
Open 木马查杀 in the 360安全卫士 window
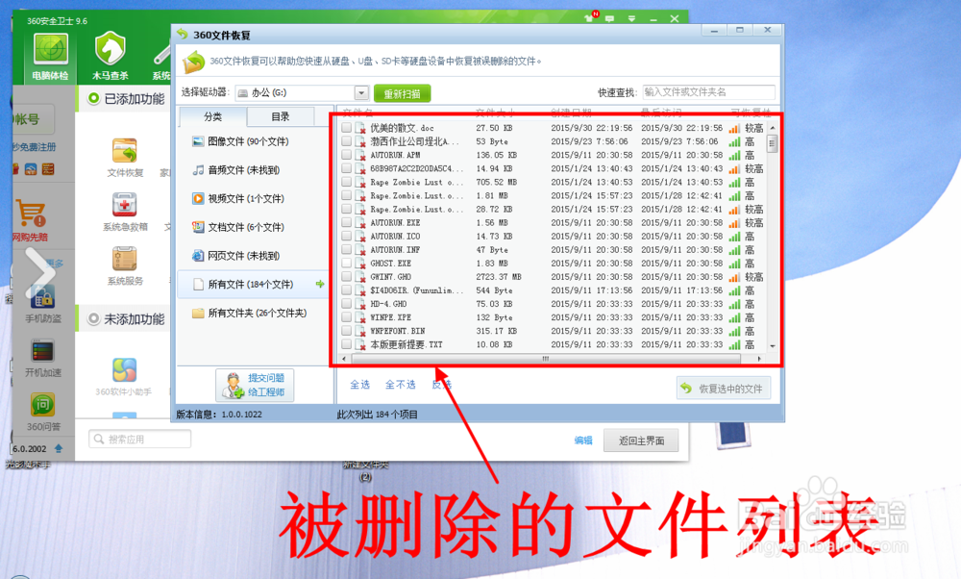pos(111,57)
